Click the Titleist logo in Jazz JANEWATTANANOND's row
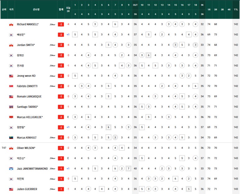The image size is (240, 194). [52, 169]
